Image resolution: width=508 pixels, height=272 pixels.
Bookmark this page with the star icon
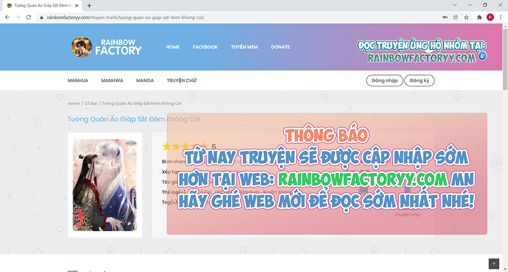point(466,17)
